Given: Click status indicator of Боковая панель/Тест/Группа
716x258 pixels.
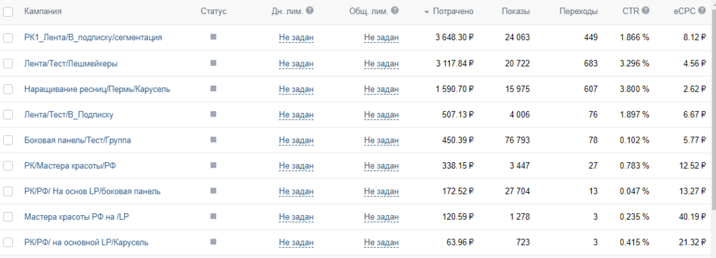Looking at the screenshot, I should 213,140.
